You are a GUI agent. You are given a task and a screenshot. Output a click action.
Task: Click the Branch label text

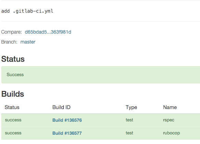point(9,42)
